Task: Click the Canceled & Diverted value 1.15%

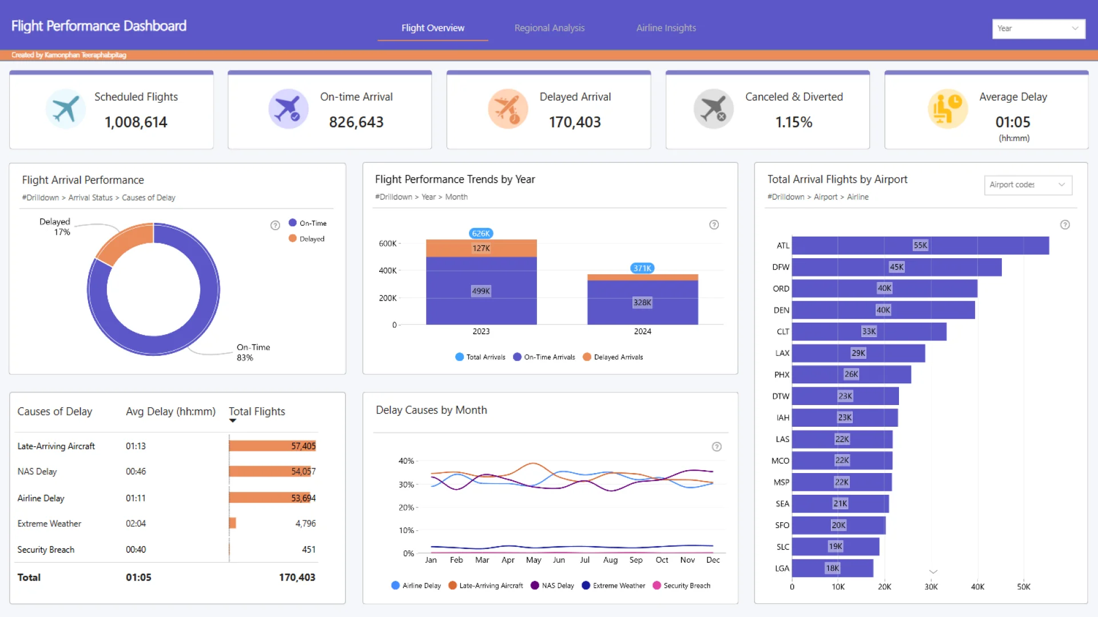Action: coord(794,122)
